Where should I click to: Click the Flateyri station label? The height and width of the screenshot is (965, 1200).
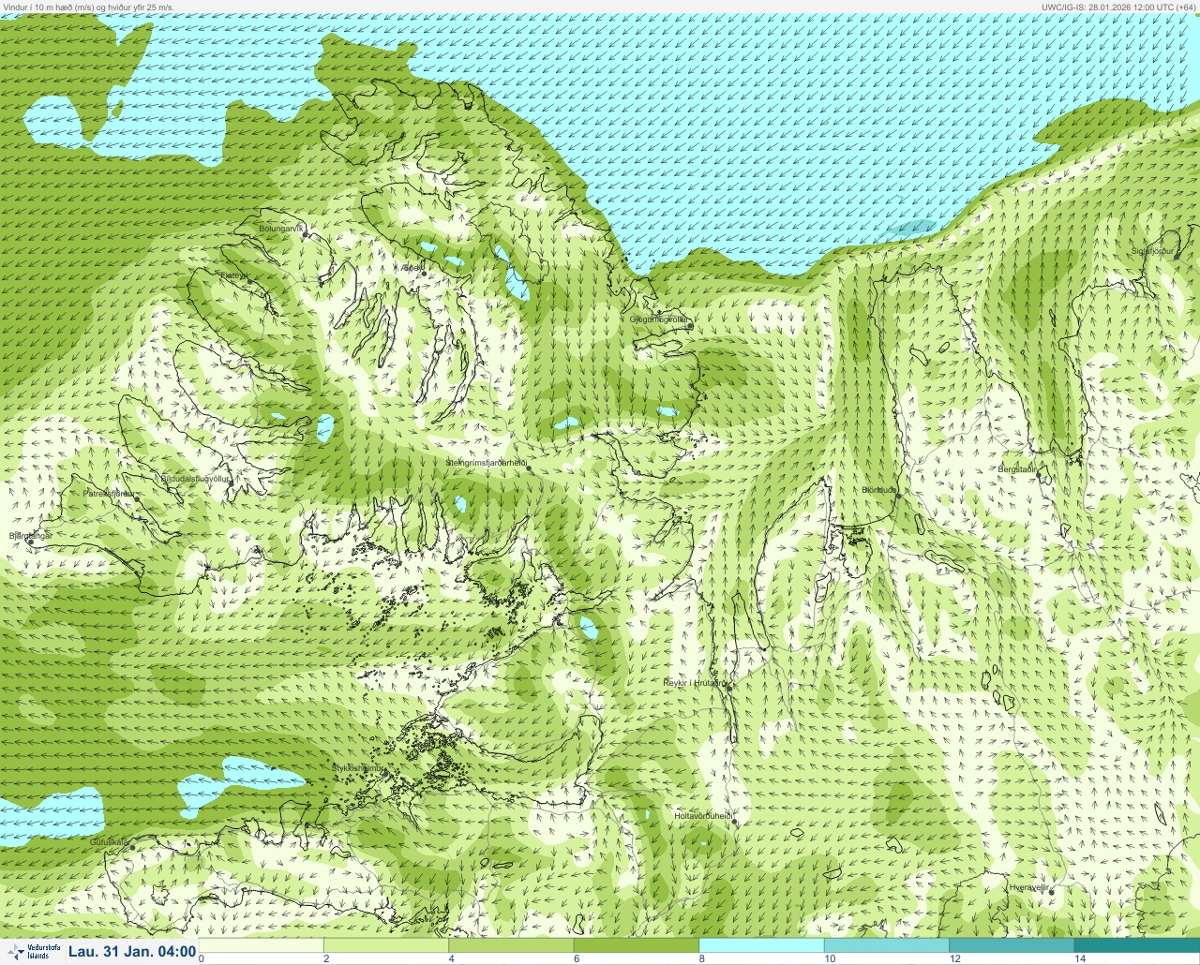coord(234,275)
